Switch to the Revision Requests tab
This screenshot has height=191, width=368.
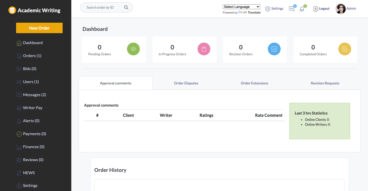click(325, 83)
